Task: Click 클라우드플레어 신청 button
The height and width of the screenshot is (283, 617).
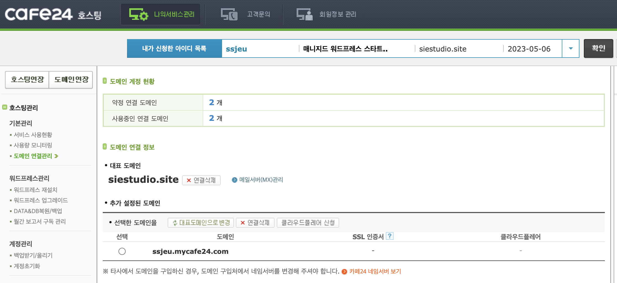Action: 308,222
